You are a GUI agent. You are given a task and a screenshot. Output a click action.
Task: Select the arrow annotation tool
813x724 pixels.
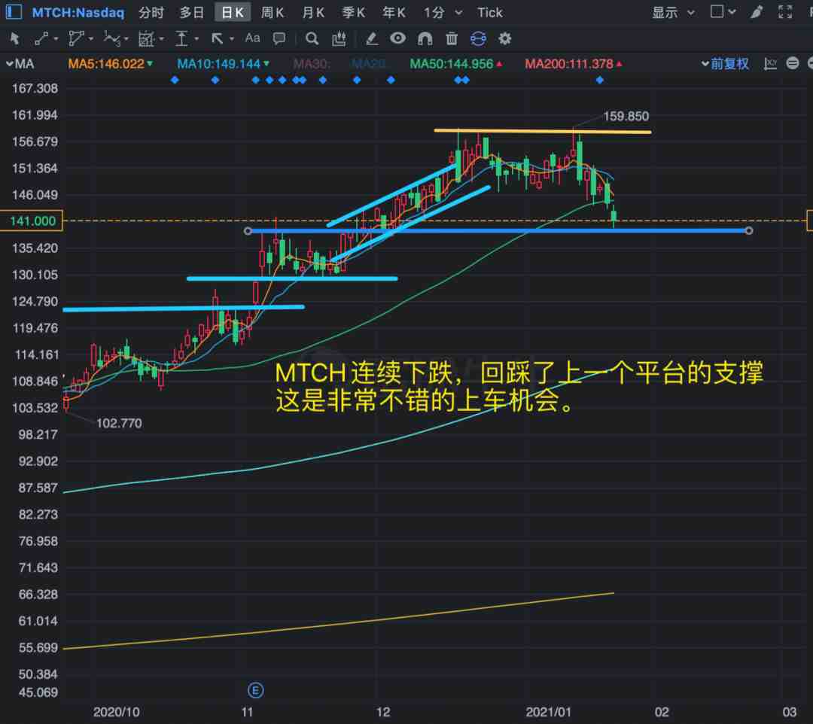coord(218,38)
